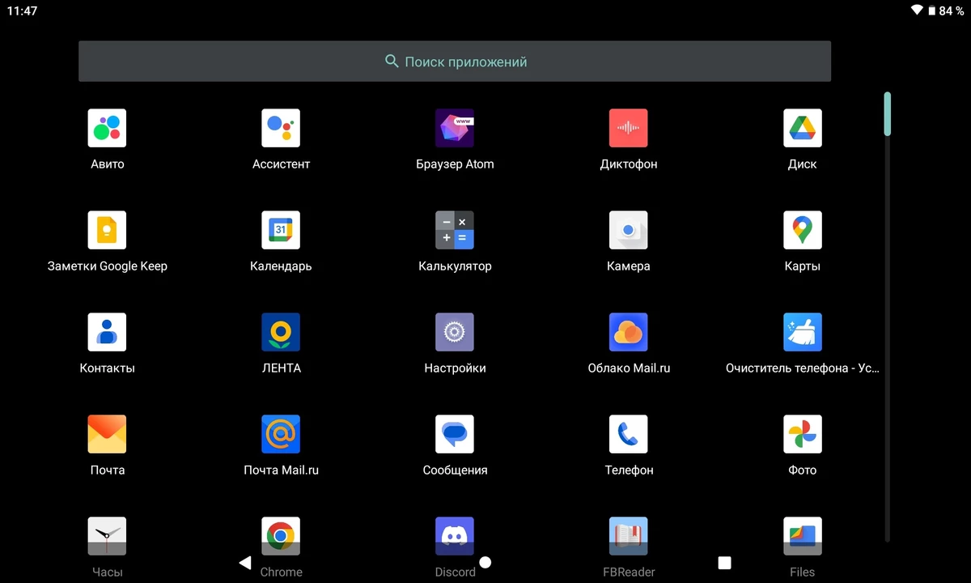This screenshot has width=971, height=583.
Task: Open the Контакты app
Action: pyautogui.click(x=107, y=332)
